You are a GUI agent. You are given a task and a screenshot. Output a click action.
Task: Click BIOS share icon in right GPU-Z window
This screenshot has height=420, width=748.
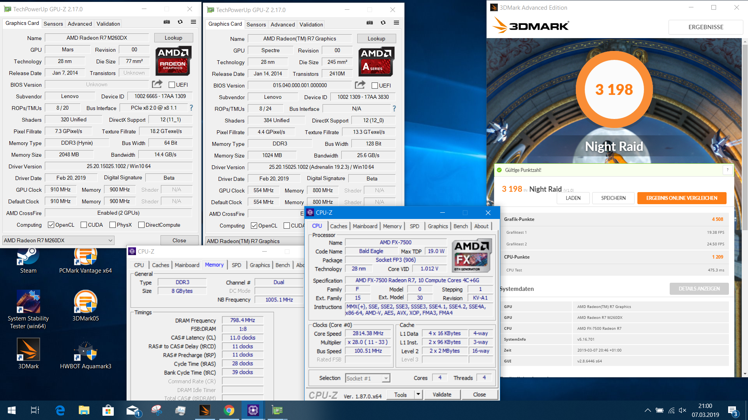pyautogui.click(x=360, y=85)
